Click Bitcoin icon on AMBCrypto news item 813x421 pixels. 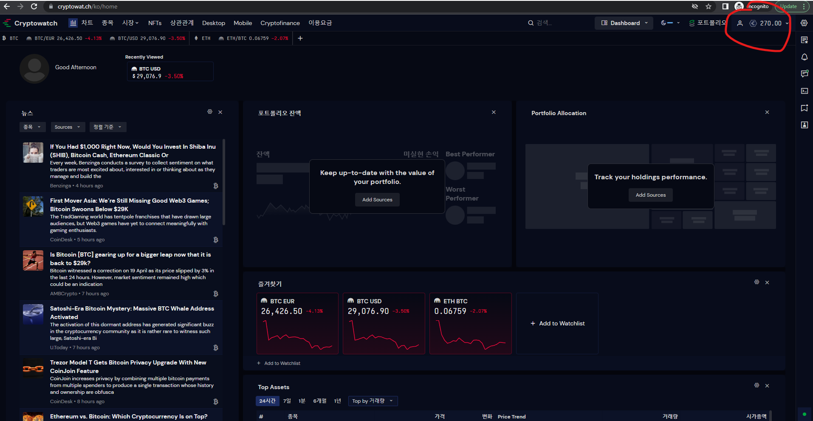click(216, 294)
